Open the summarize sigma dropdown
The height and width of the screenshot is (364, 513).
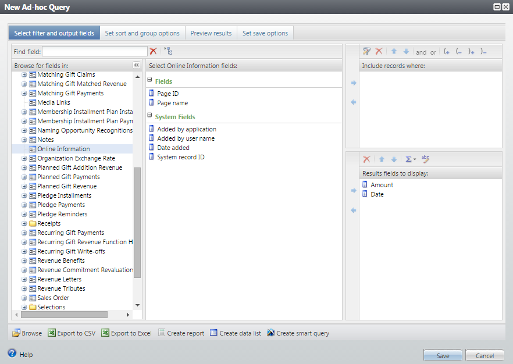411,159
